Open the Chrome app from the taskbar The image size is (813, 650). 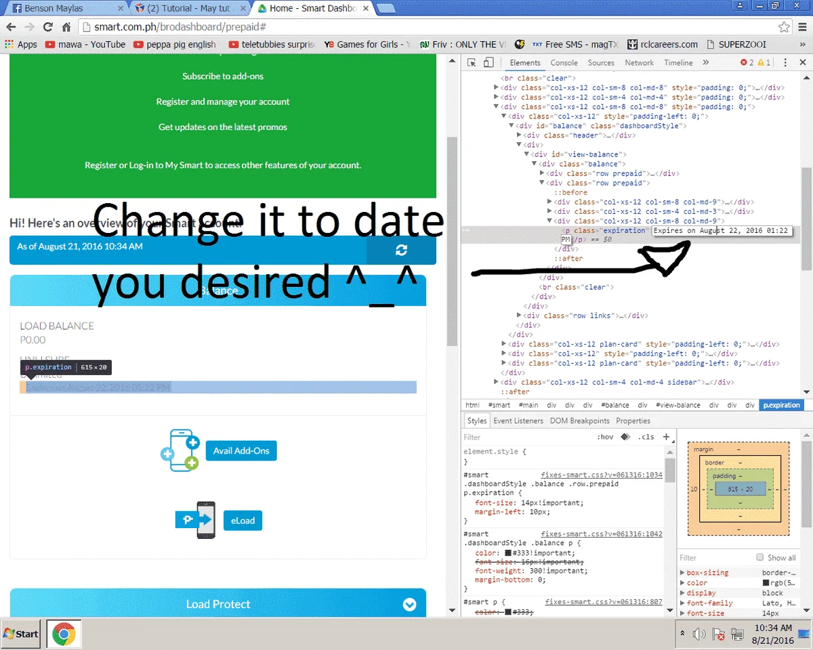coord(64,634)
